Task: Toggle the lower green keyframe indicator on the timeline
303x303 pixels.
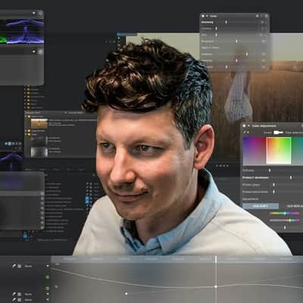Action: [47, 288]
